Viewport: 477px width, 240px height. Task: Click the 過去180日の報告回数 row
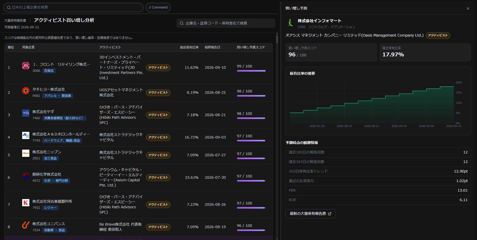[378, 152]
